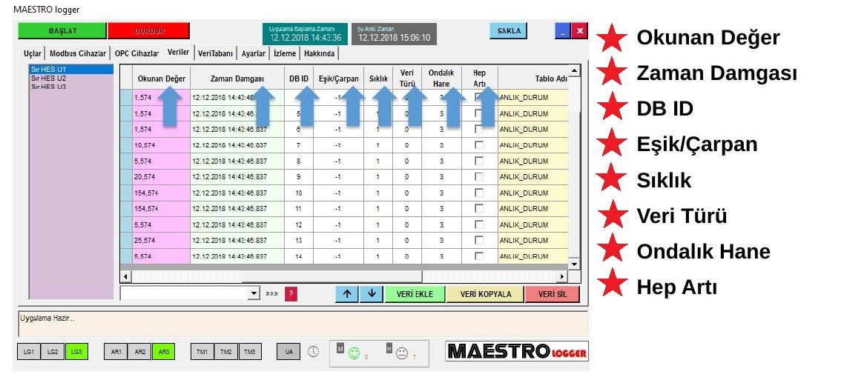Toggle Hep Artı checkbox for DB ID 11

pos(479,208)
